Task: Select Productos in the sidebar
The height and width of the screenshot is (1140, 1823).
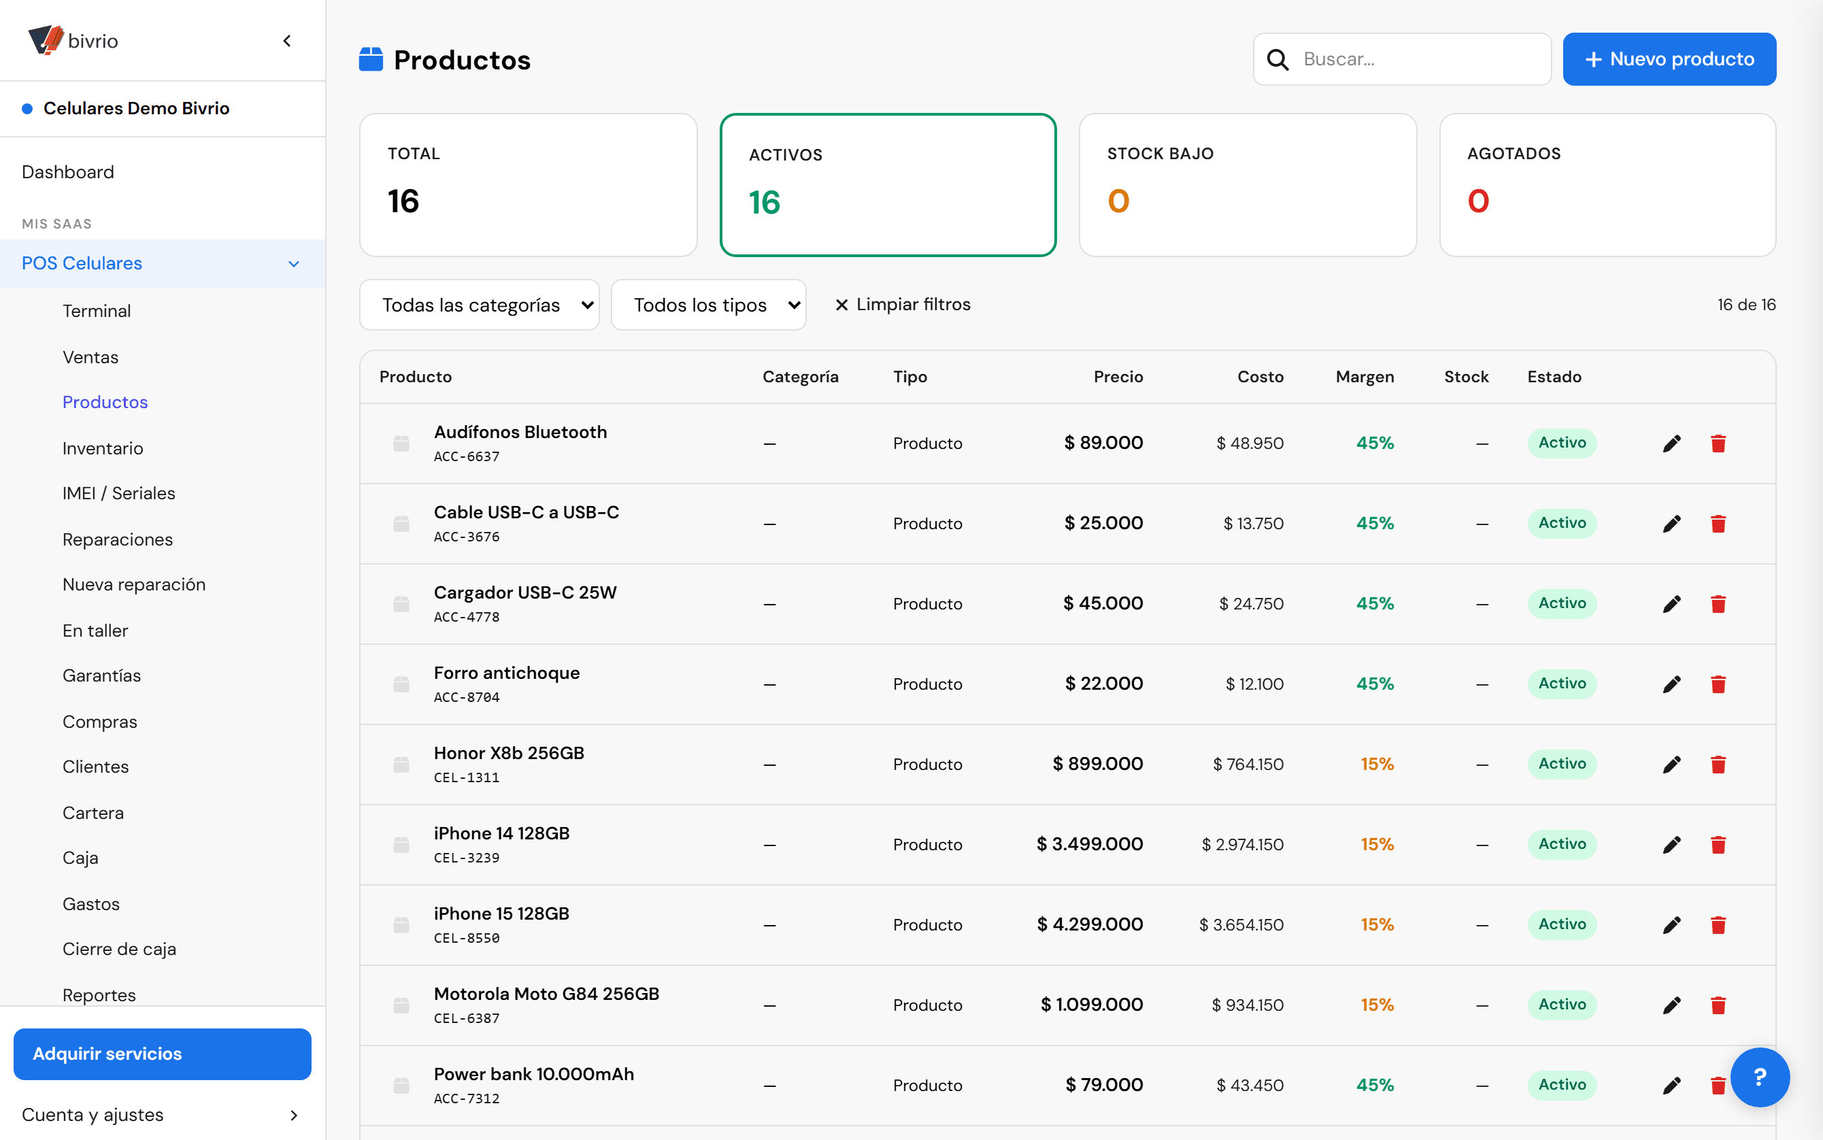Action: (105, 402)
